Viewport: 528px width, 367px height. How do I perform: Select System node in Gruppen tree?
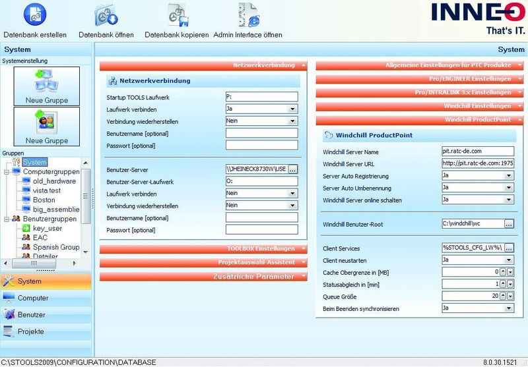[35, 162]
